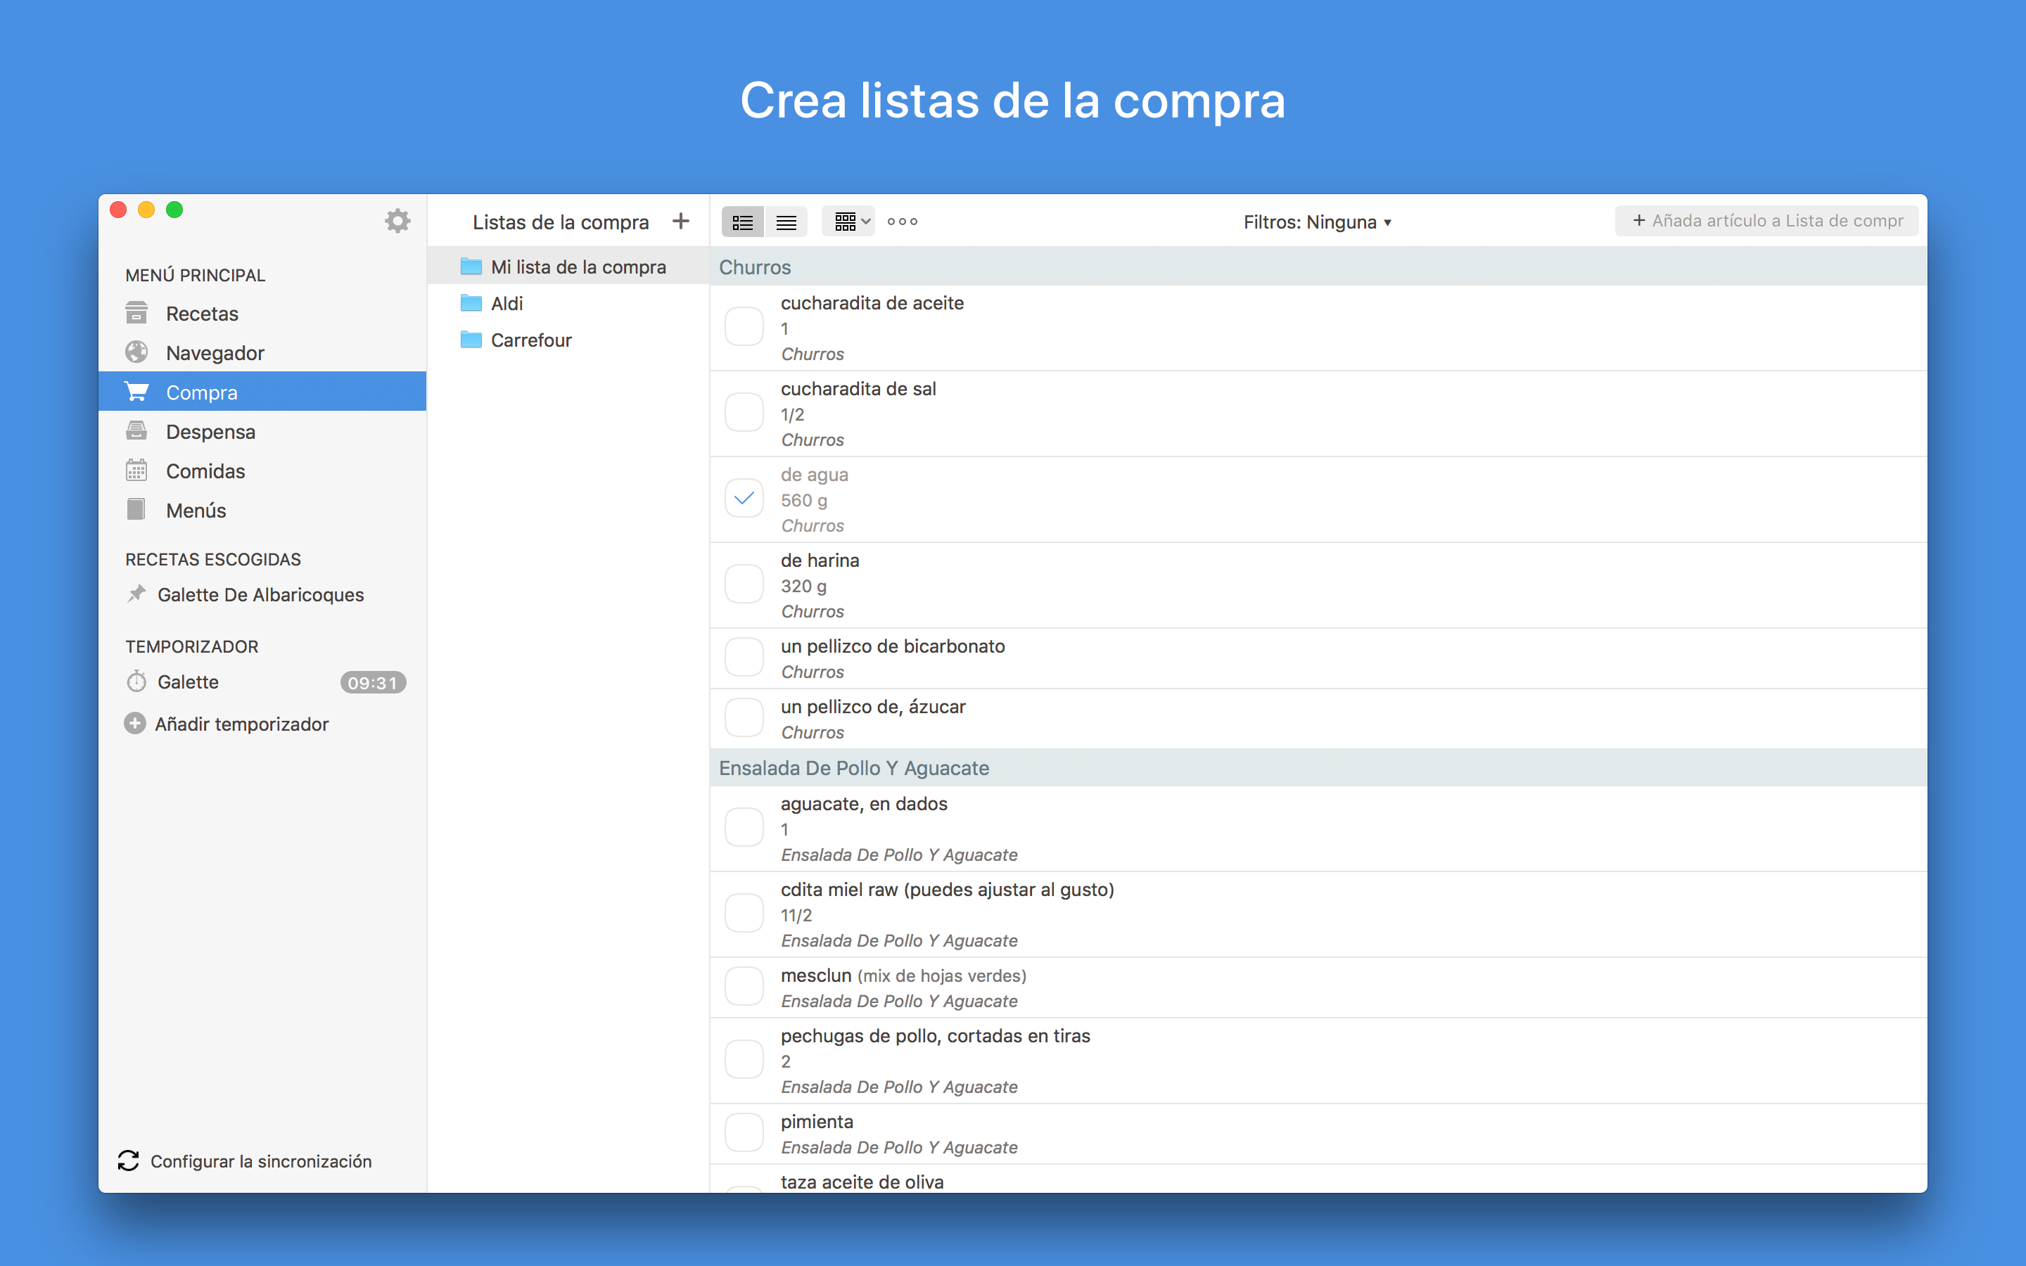The height and width of the screenshot is (1266, 2026).
Task: Tick the de harina checkbox
Action: point(744,584)
